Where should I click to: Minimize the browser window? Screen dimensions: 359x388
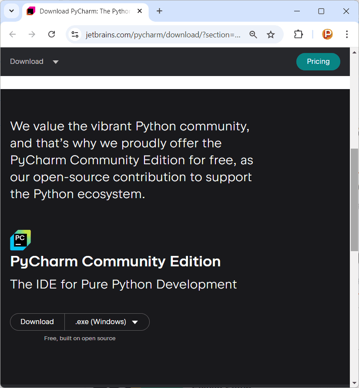click(x=297, y=11)
